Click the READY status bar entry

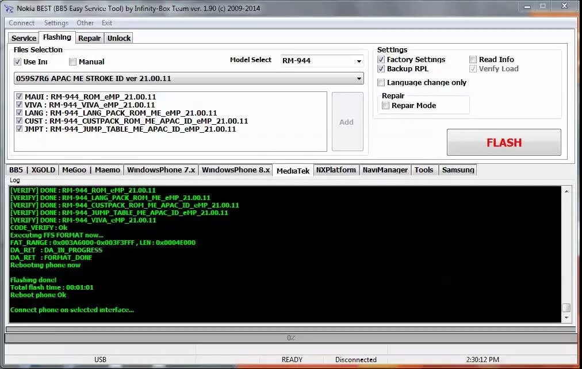click(x=292, y=359)
